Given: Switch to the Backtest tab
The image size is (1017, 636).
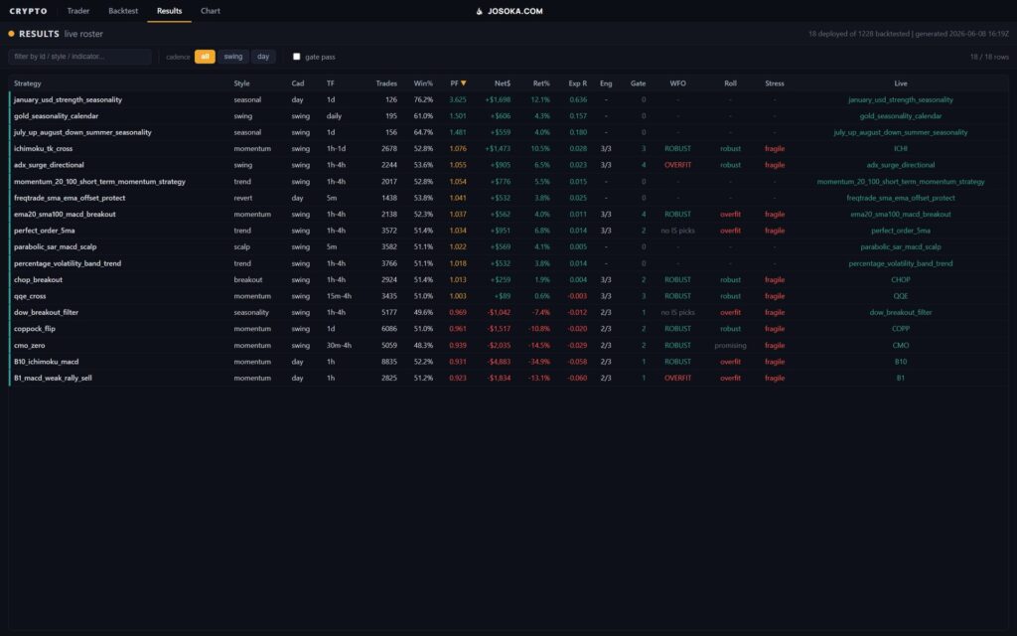Looking at the screenshot, I should pos(123,11).
